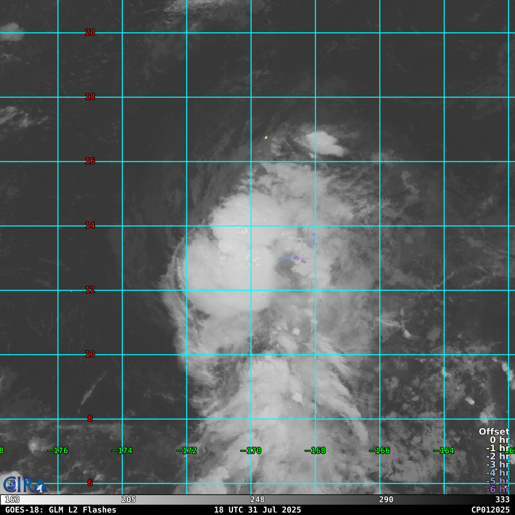515x515 pixels.
Task: Click the -164 longitude label
Action: coord(444,451)
